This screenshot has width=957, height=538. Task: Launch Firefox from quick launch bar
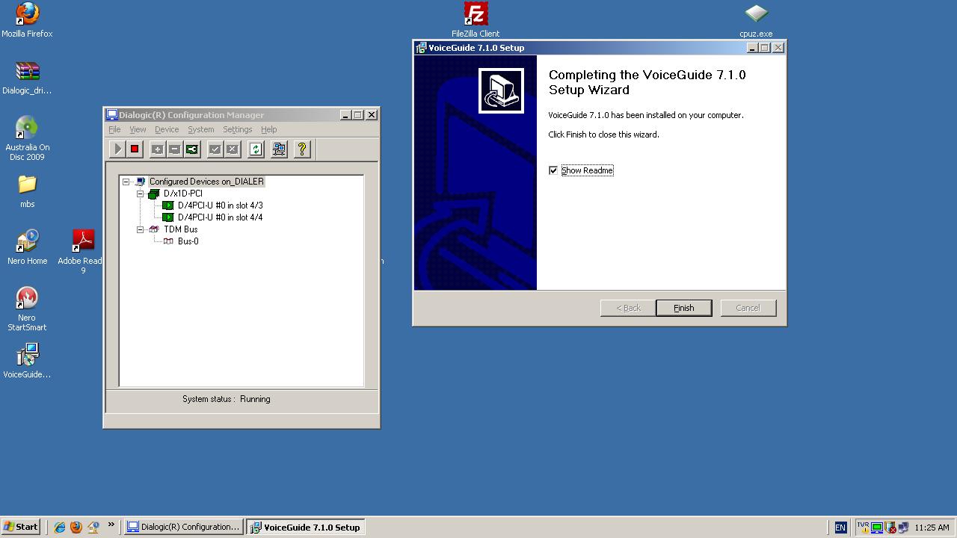tap(76, 527)
